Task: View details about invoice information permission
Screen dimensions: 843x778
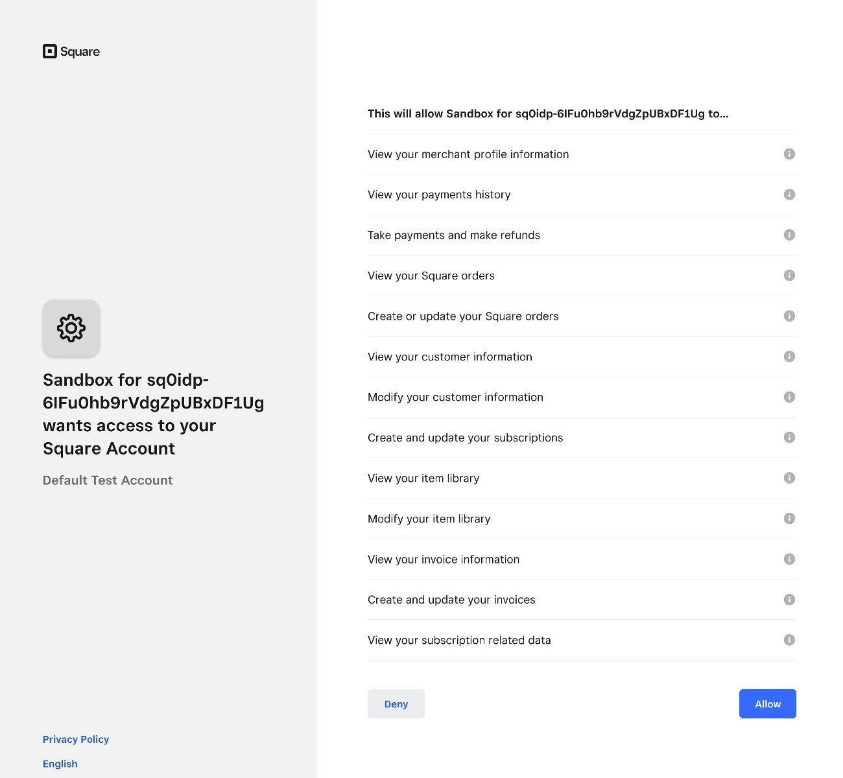Action: (x=789, y=559)
